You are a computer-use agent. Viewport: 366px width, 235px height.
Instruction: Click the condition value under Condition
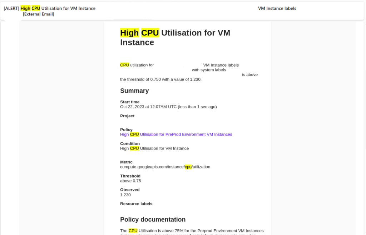point(154,148)
